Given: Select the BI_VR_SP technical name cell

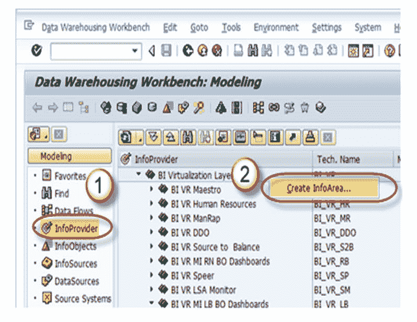Looking at the screenshot, I should coord(331,276).
